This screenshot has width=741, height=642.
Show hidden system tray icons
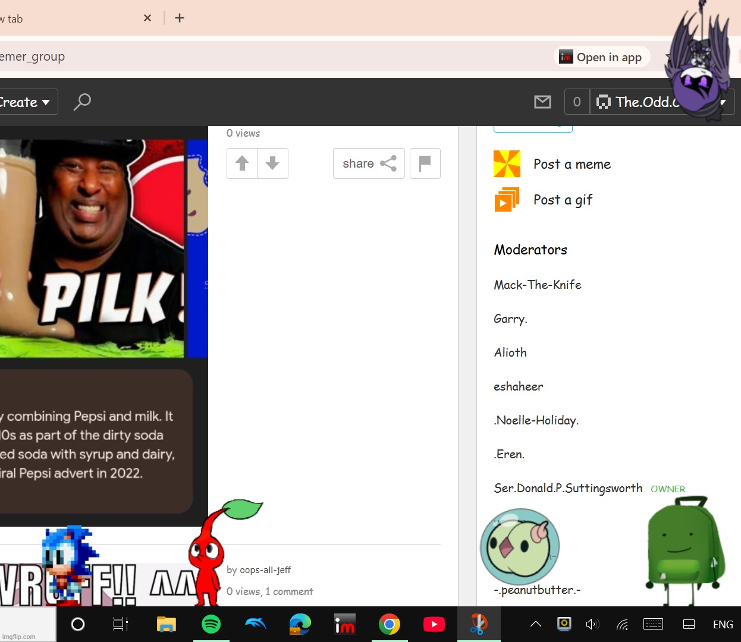(x=535, y=624)
